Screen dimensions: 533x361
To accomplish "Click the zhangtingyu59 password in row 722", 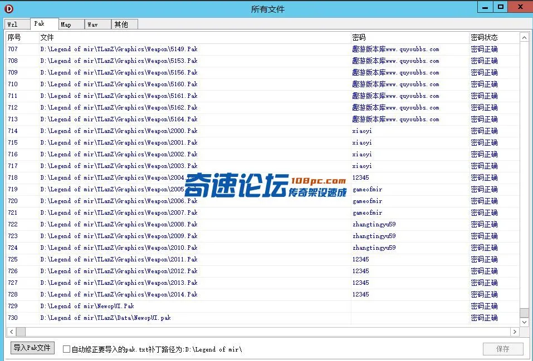I will (x=374, y=225).
